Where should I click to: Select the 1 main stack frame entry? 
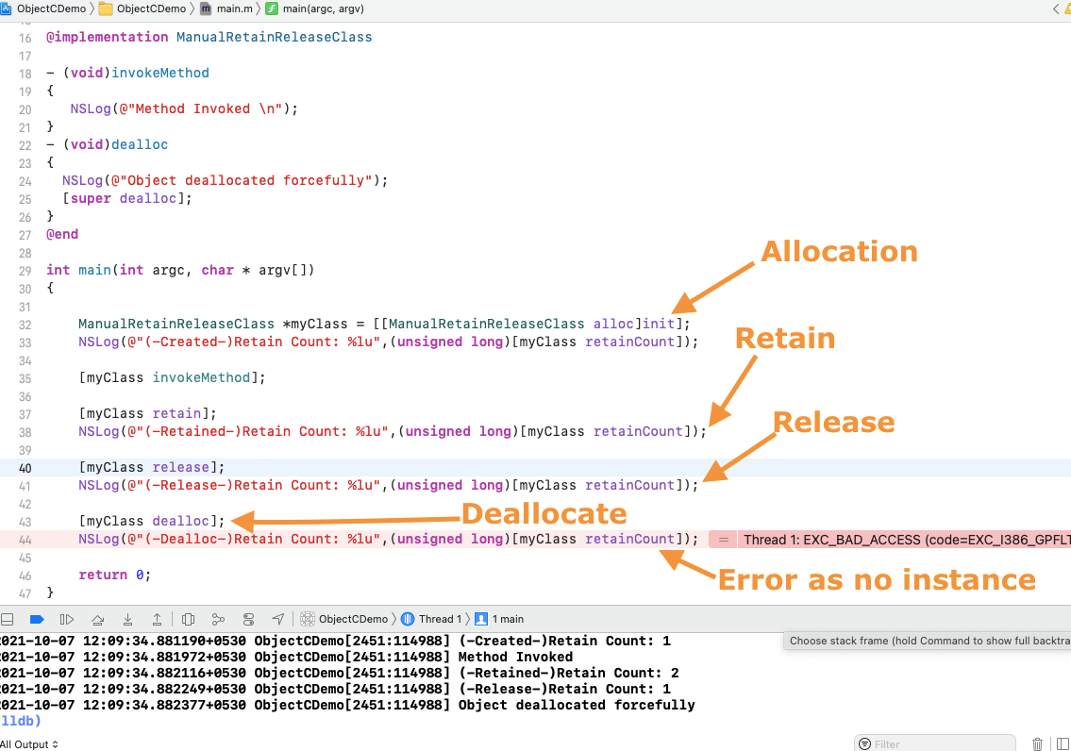(x=508, y=619)
